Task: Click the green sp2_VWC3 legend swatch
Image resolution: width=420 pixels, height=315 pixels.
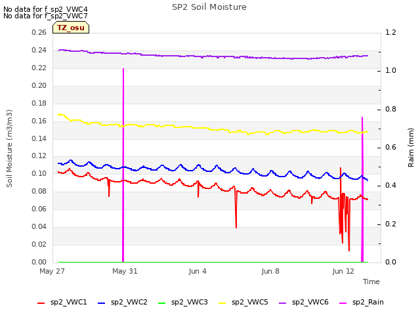Action: point(162,303)
